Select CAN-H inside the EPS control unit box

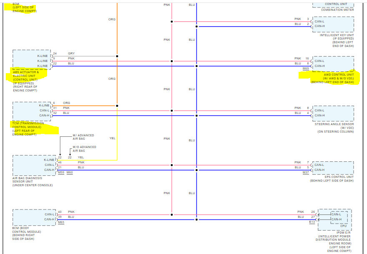pos(319,170)
